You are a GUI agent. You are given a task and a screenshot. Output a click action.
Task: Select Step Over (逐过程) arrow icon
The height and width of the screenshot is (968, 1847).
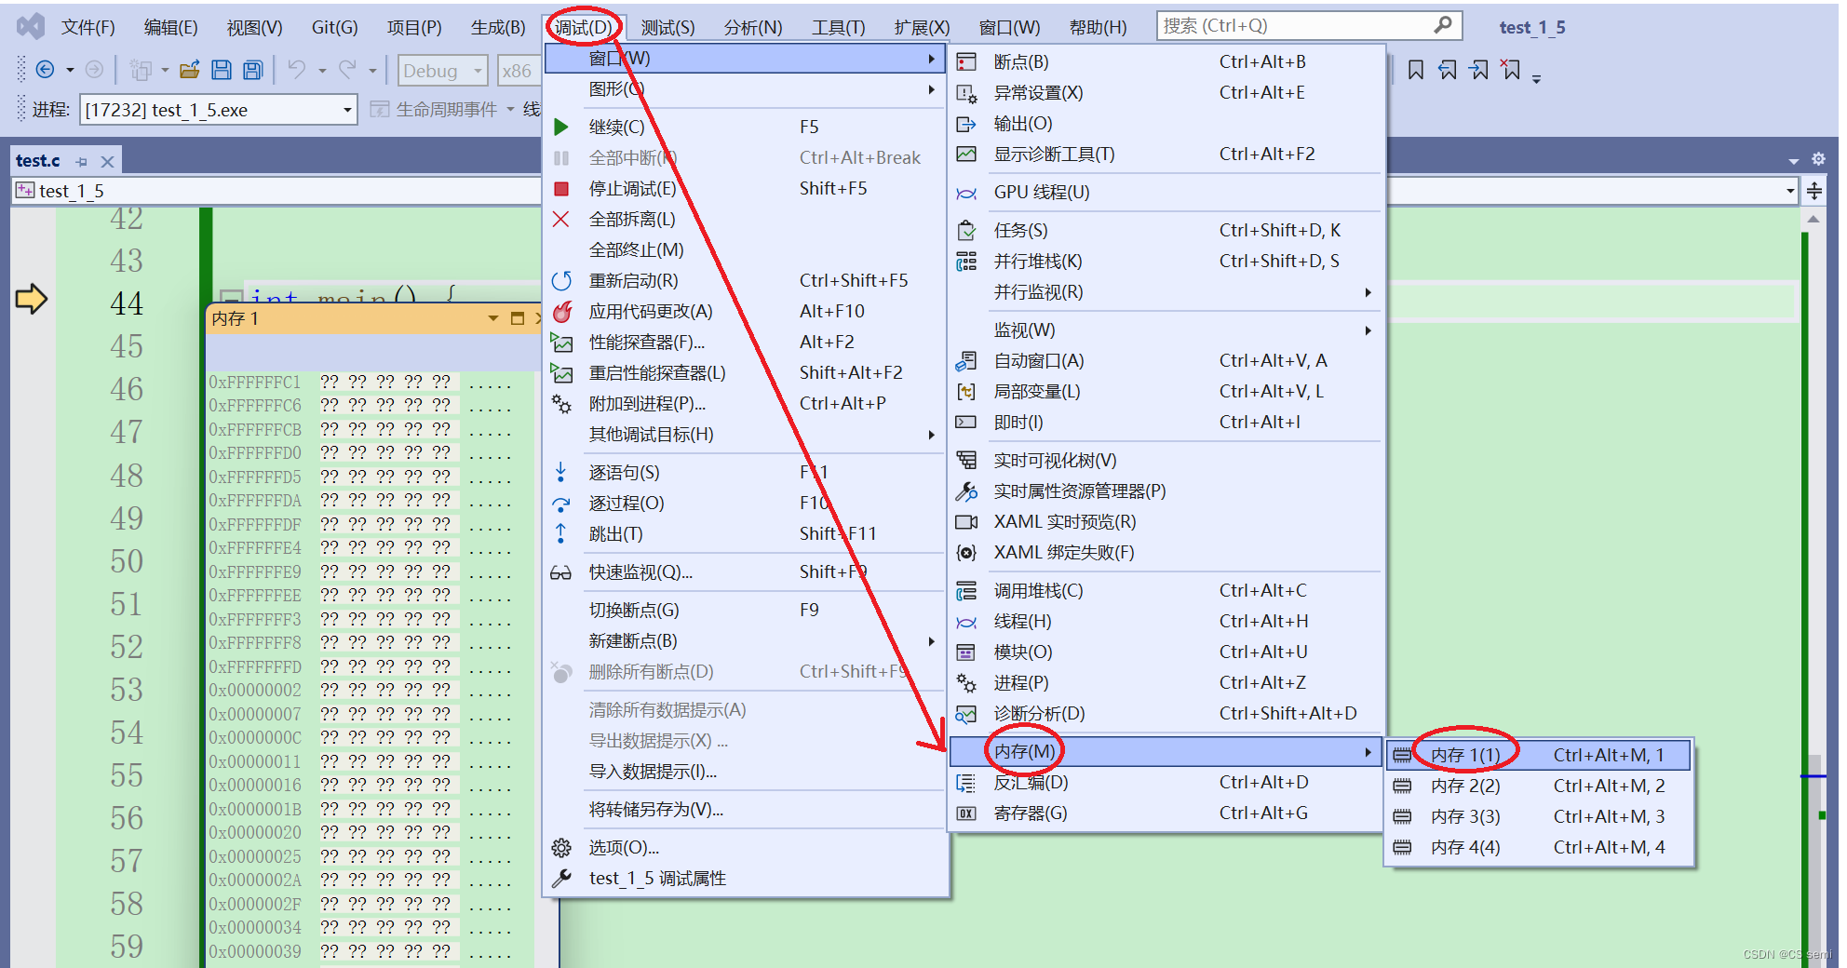click(560, 504)
